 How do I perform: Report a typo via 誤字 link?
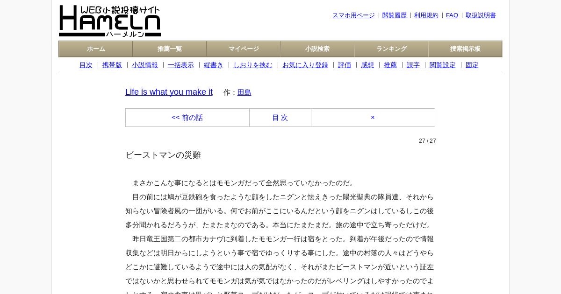click(x=413, y=65)
